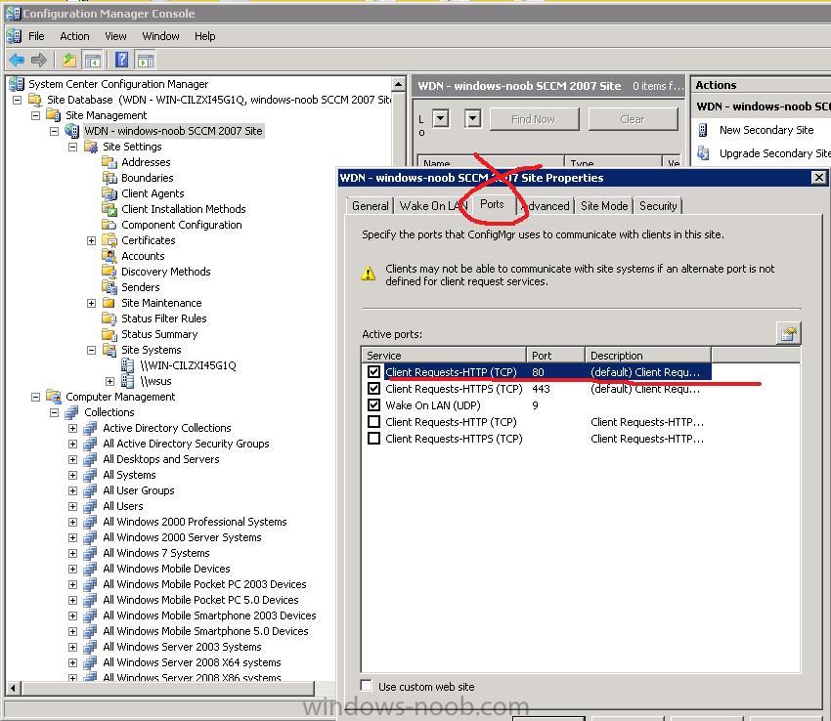The height and width of the screenshot is (721, 831).
Task: Click the port properties icon above Active ports
Action: tap(789, 333)
